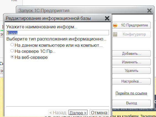Click the 'Укажите наименование информ...' label
This screenshot has width=156, height=117.
(42, 27)
